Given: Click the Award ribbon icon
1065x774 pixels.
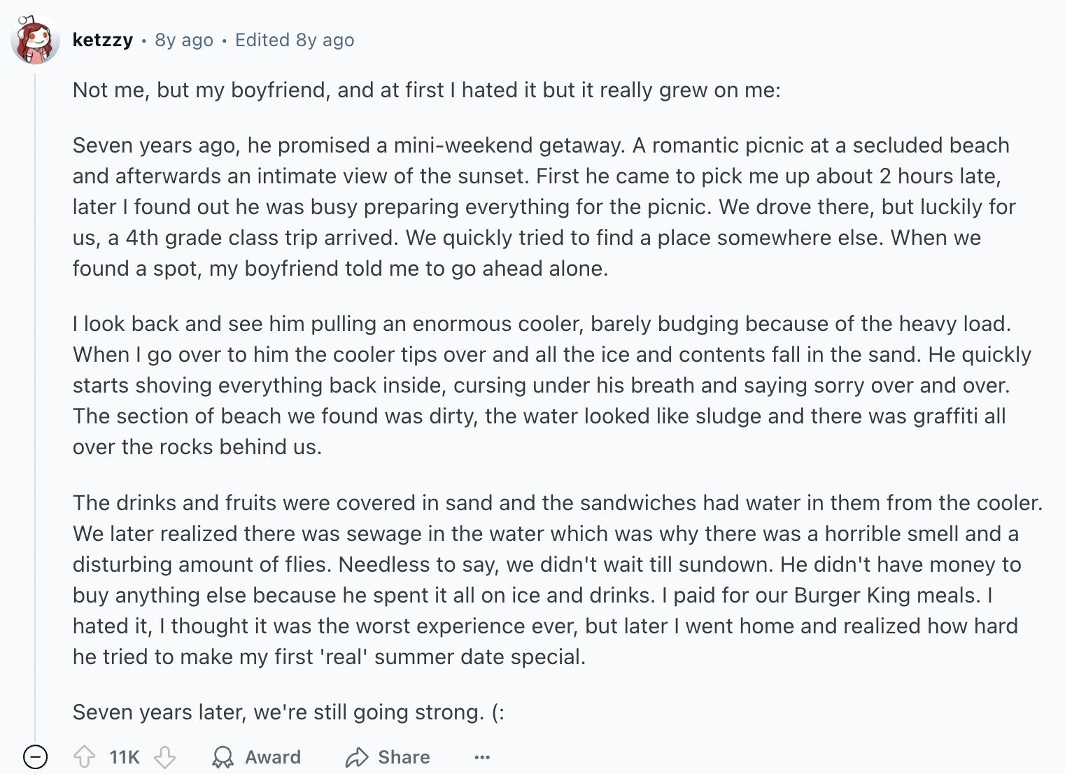Looking at the screenshot, I should (x=223, y=757).
